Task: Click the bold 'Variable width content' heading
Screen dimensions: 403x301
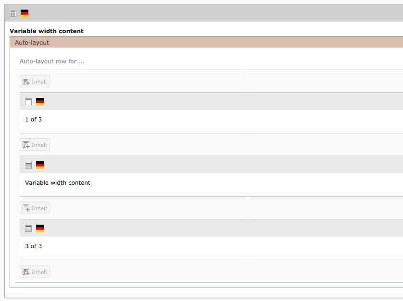Action: pyautogui.click(x=47, y=31)
